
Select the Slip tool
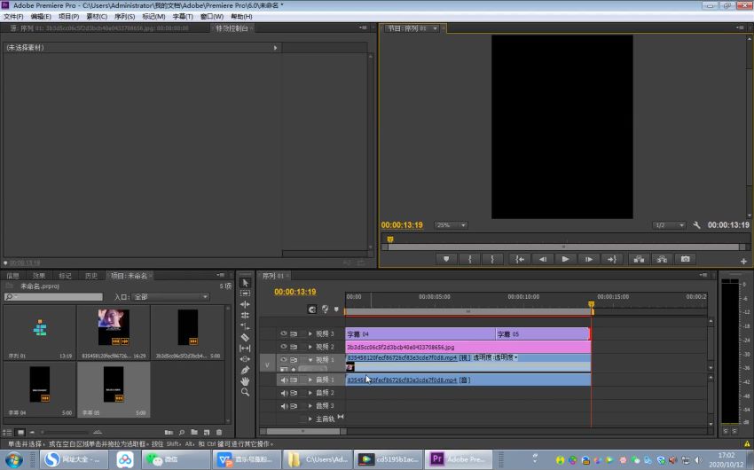tap(245, 348)
